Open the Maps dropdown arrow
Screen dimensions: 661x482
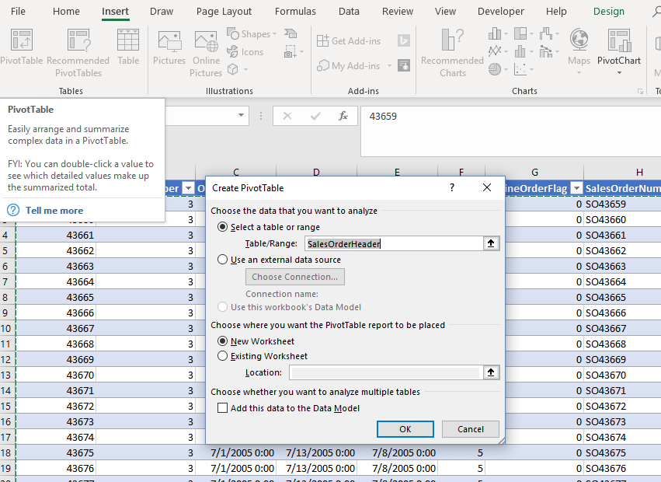579,73
